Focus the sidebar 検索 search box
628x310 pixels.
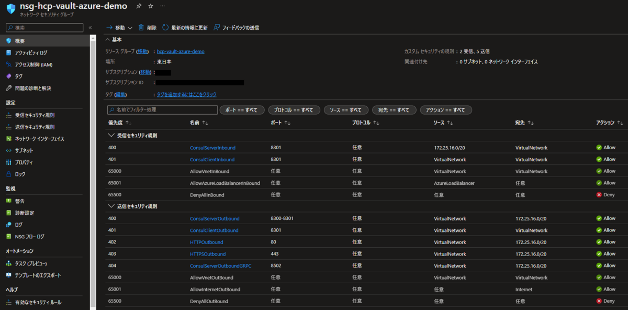tap(45, 27)
